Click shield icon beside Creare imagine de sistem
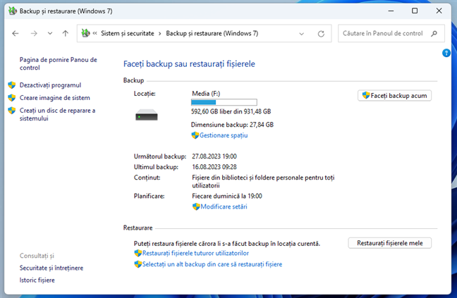 coord(12,98)
